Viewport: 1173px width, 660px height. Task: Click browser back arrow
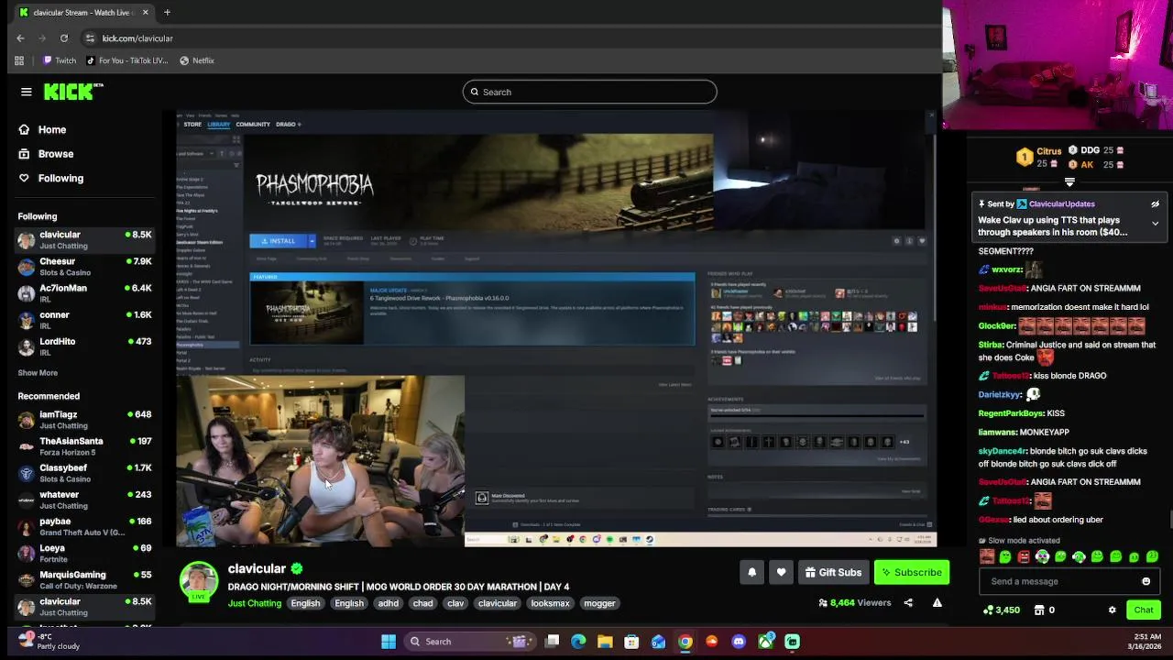tap(20, 38)
